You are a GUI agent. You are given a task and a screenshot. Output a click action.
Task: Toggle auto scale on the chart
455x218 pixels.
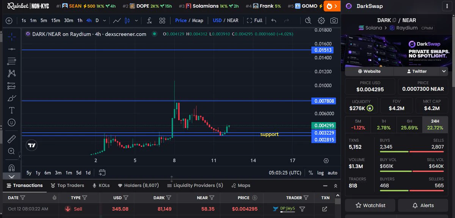[x=333, y=173]
